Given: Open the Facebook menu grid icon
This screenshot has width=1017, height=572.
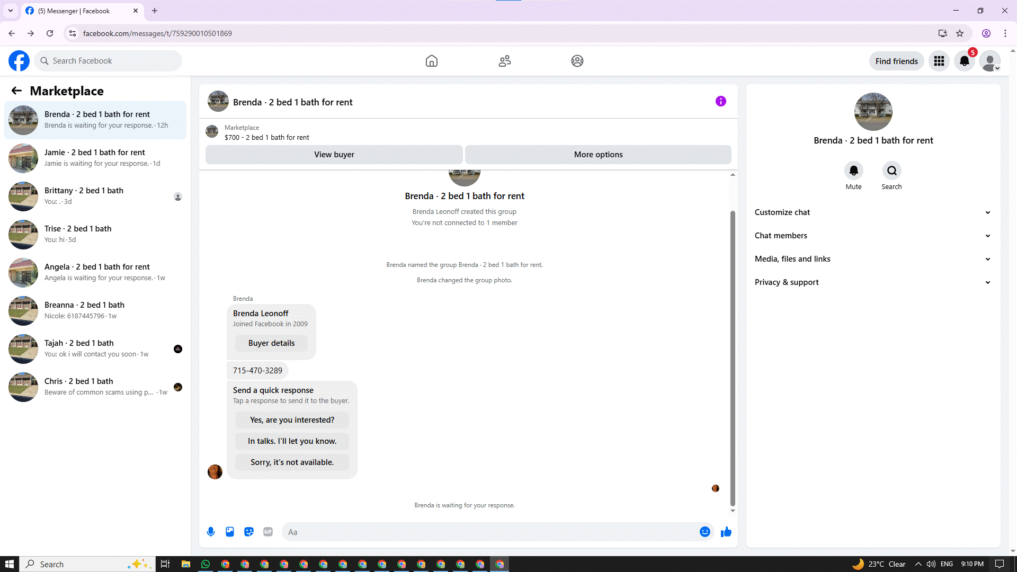Looking at the screenshot, I should [939, 61].
